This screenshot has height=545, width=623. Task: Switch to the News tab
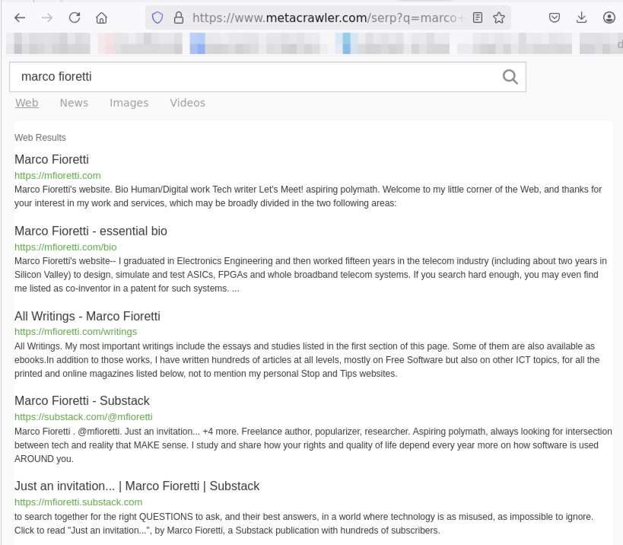[x=74, y=103]
